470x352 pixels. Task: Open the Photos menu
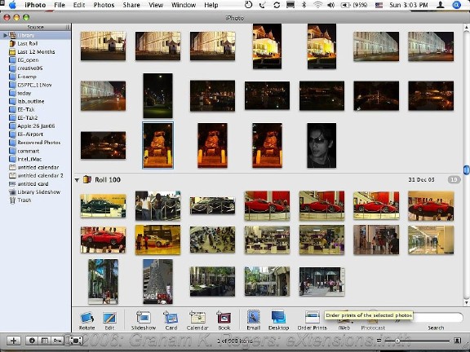tap(104, 5)
